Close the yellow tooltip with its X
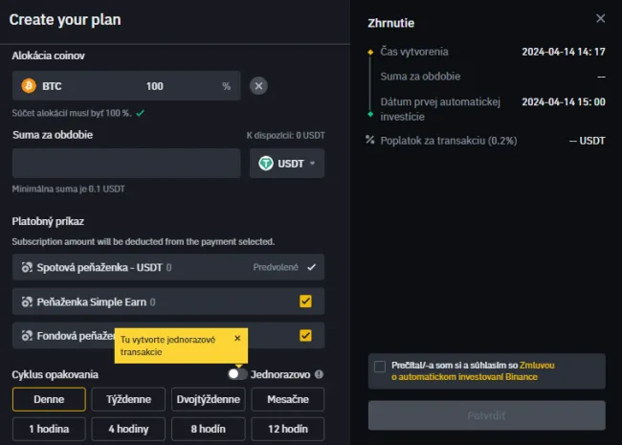Viewport: 622px width, 445px height. [x=237, y=338]
